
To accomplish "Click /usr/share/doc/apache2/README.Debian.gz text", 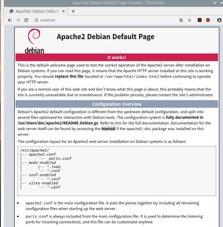I will tap(58, 123).
